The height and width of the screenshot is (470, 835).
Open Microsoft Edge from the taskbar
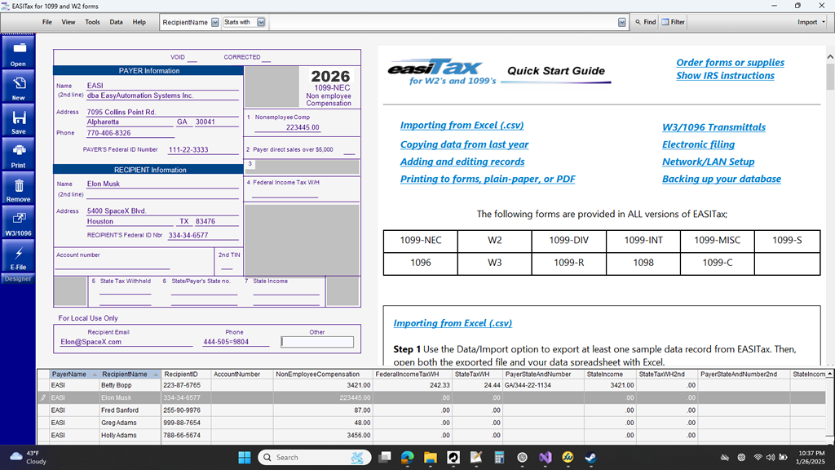coord(408,457)
